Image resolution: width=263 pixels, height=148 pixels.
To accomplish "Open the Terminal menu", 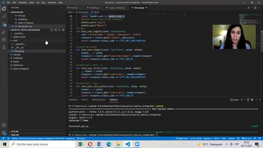I will click(52, 2).
